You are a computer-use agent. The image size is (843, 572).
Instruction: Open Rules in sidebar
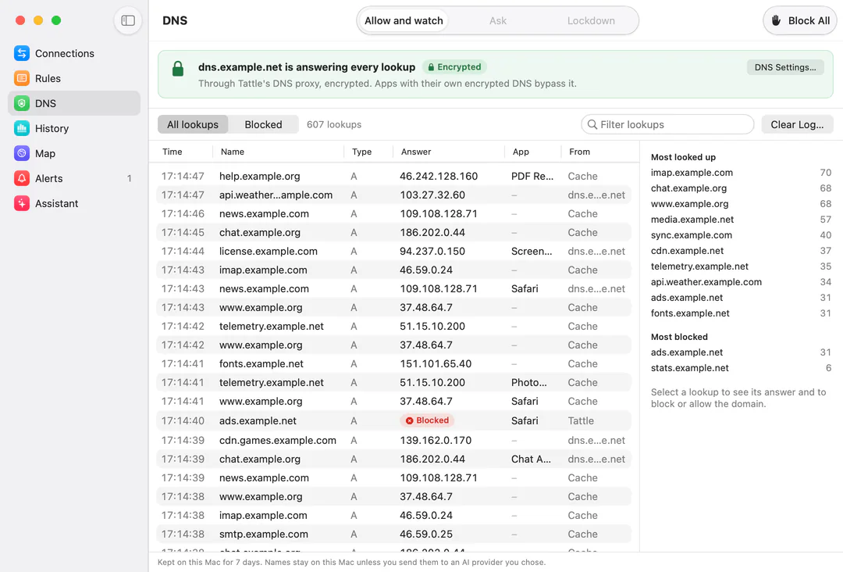(74, 78)
